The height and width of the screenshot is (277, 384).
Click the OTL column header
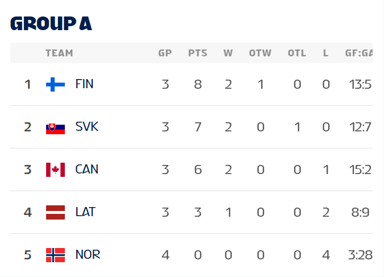(x=297, y=53)
